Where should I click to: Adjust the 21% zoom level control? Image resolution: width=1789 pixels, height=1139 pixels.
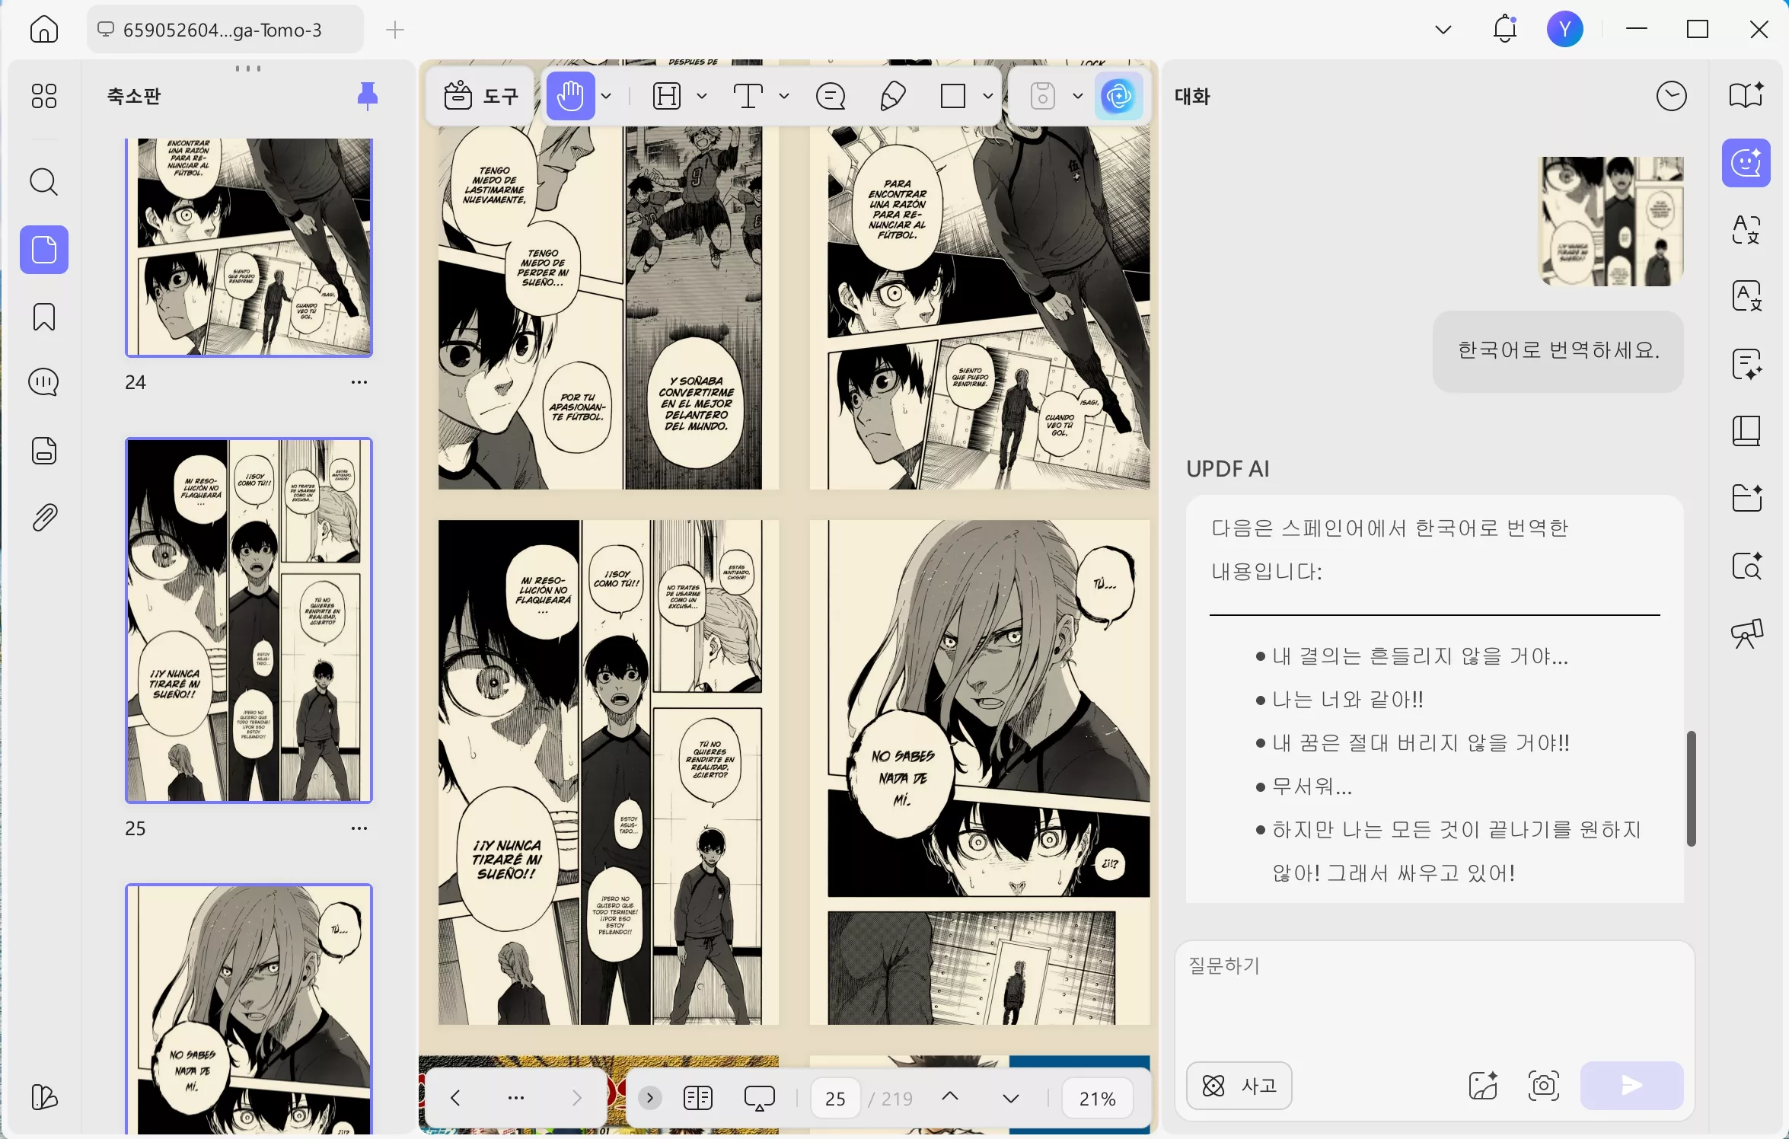point(1097,1098)
